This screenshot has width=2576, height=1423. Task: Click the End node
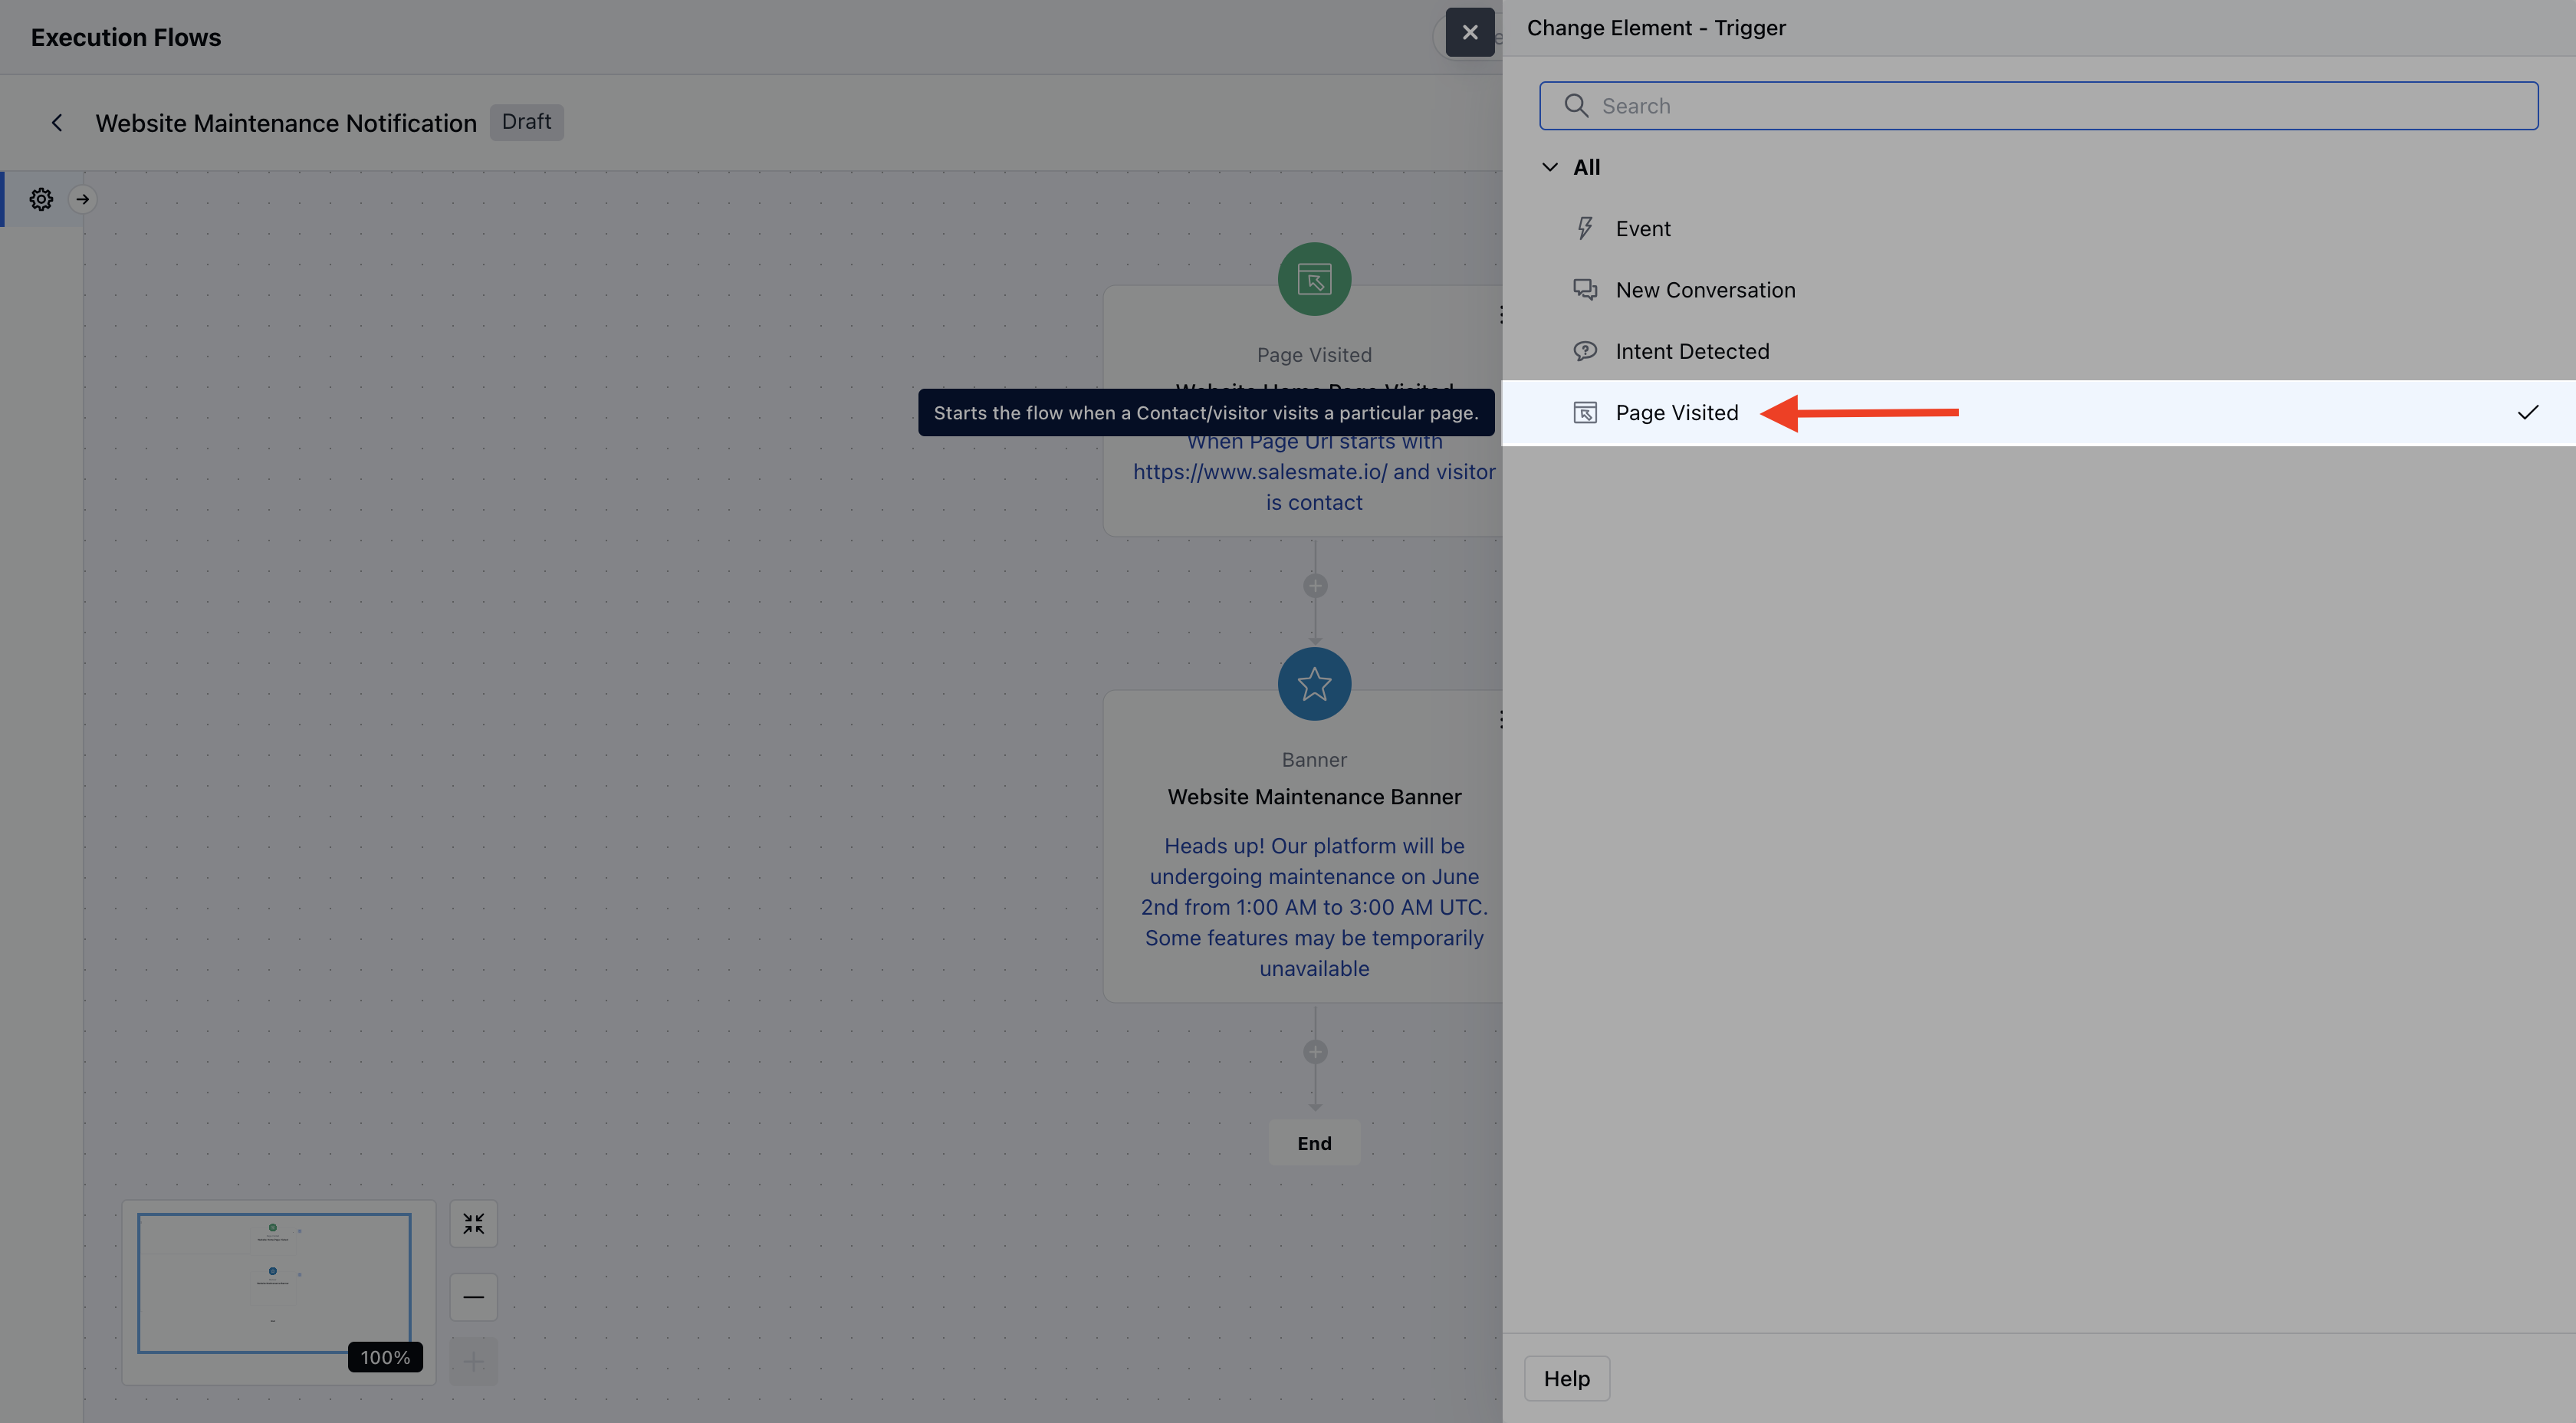[1314, 1143]
